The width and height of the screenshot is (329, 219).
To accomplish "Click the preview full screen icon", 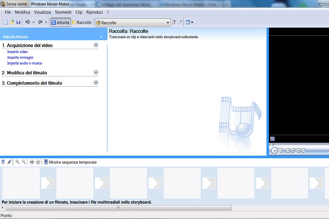I will tap(272, 139).
